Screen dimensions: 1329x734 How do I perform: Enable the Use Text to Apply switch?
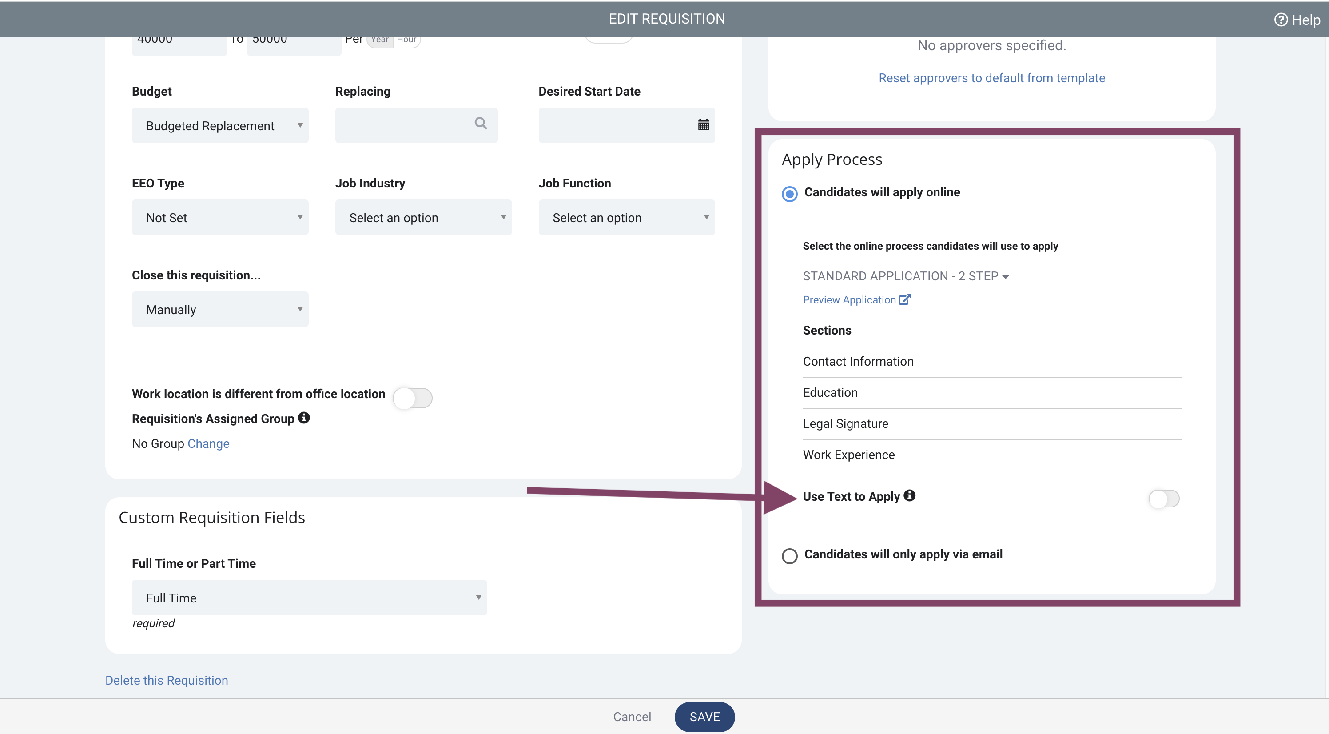point(1164,499)
